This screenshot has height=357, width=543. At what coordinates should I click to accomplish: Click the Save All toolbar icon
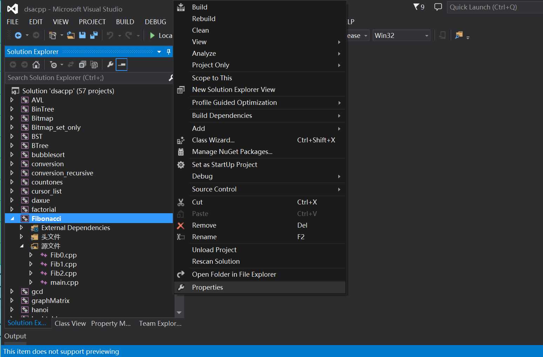pos(94,35)
